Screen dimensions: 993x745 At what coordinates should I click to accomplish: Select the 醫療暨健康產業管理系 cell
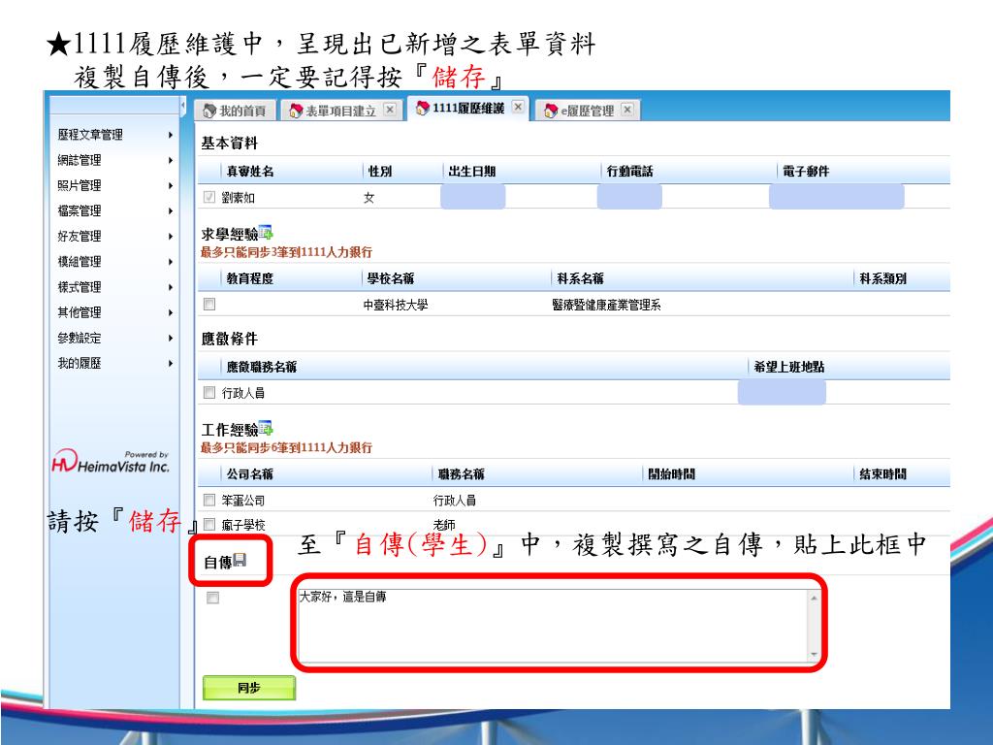(606, 305)
